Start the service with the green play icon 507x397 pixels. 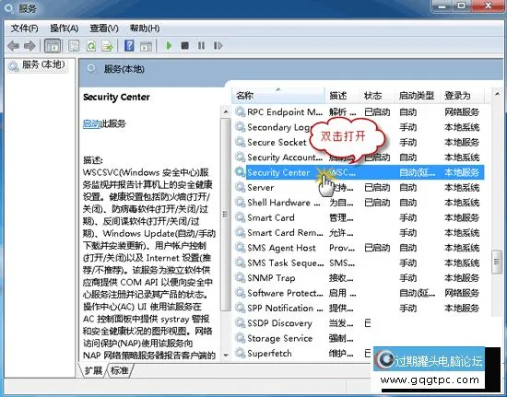tap(169, 46)
